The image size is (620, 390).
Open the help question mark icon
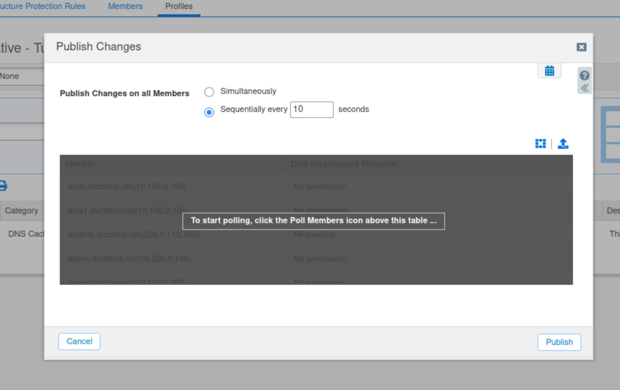coord(584,76)
